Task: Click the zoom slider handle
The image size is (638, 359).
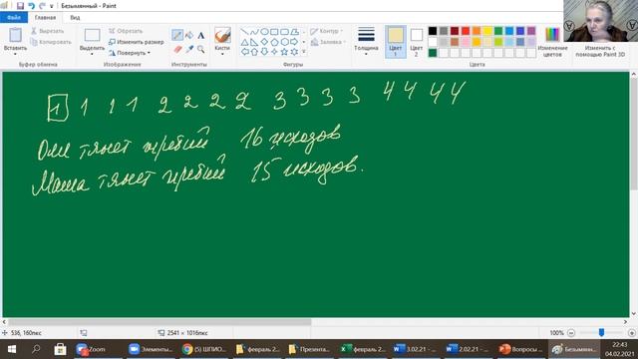Action: point(601,333)
